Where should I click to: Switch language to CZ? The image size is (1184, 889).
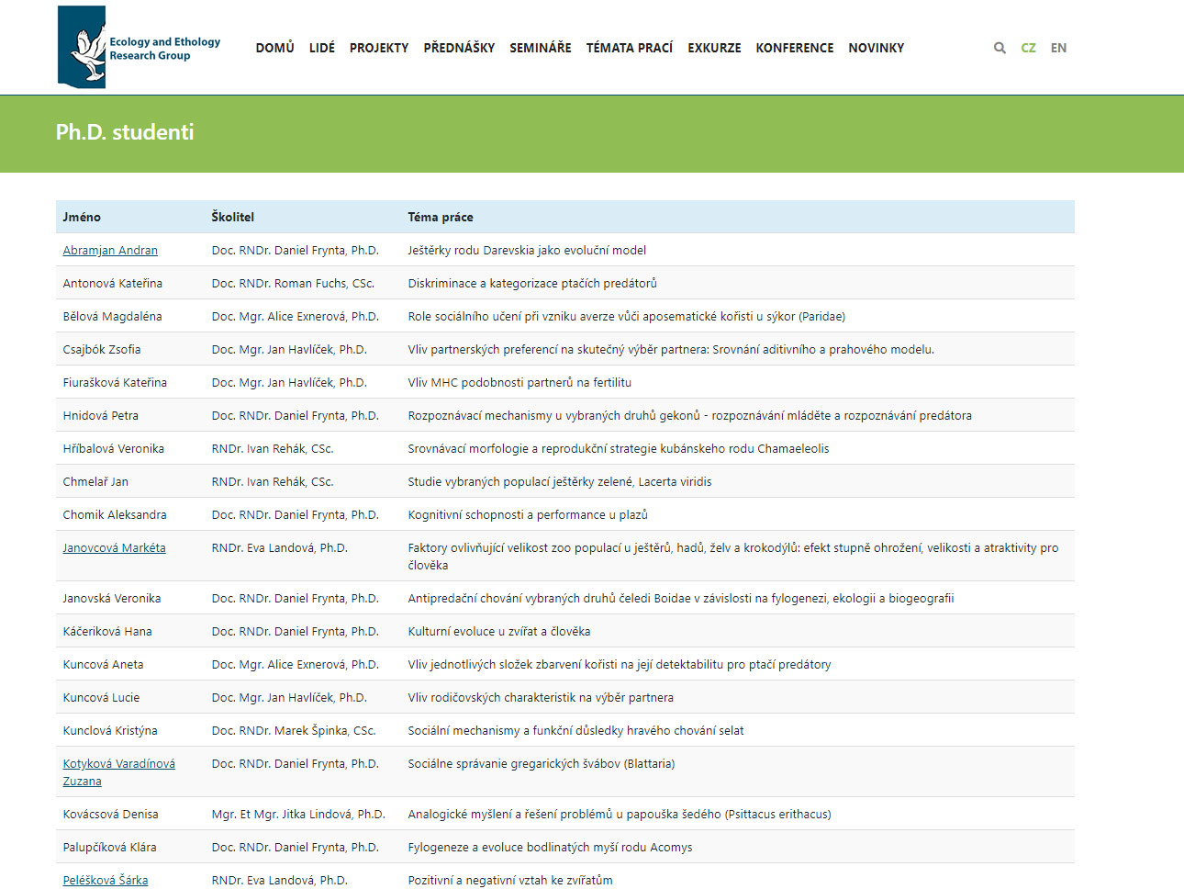(1028, 48)
